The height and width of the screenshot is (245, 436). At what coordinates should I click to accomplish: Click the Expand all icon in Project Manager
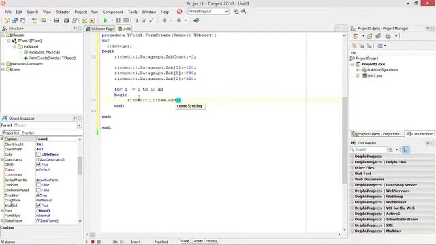click(362, 46)
